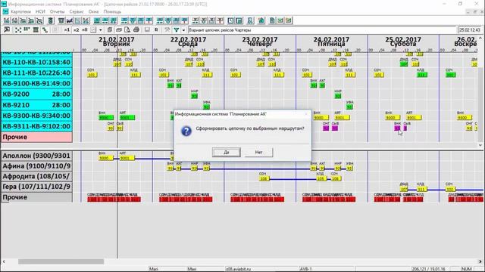485x272 pixels.
Task: Click flight 9300 block in Аполлон row
Action: click(x=106, y=159)
